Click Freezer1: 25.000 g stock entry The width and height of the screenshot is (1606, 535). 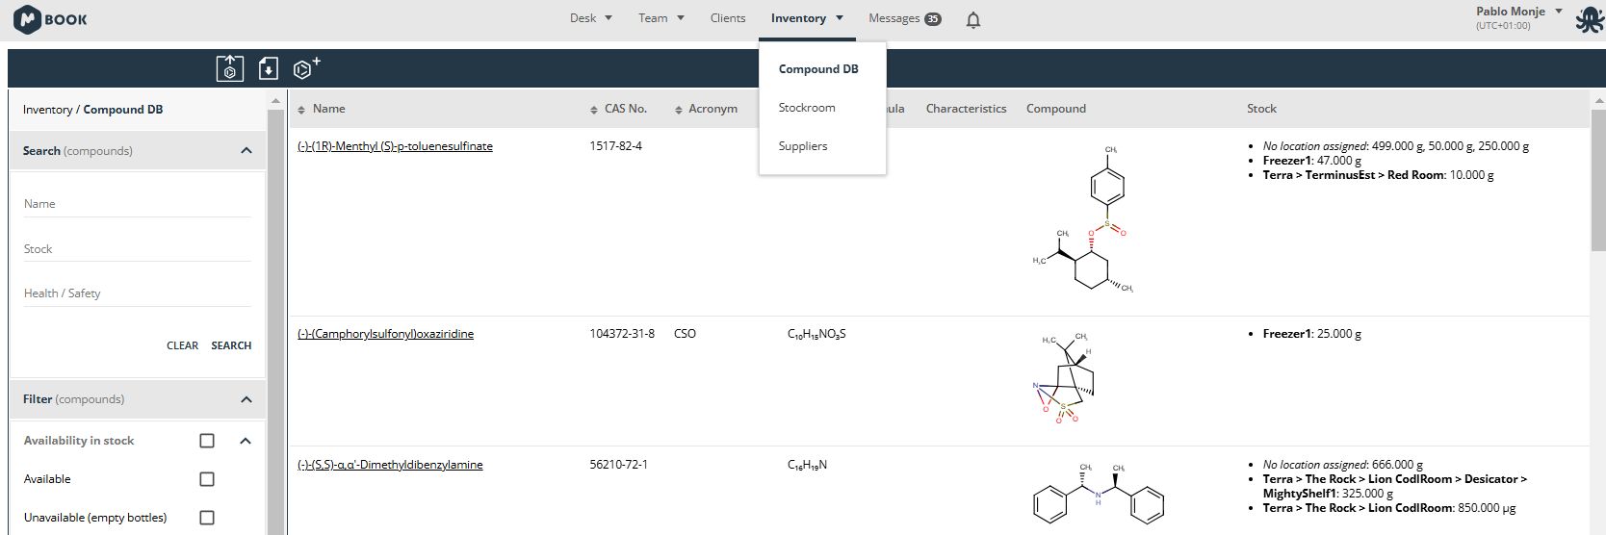[x=1311, y=334]
